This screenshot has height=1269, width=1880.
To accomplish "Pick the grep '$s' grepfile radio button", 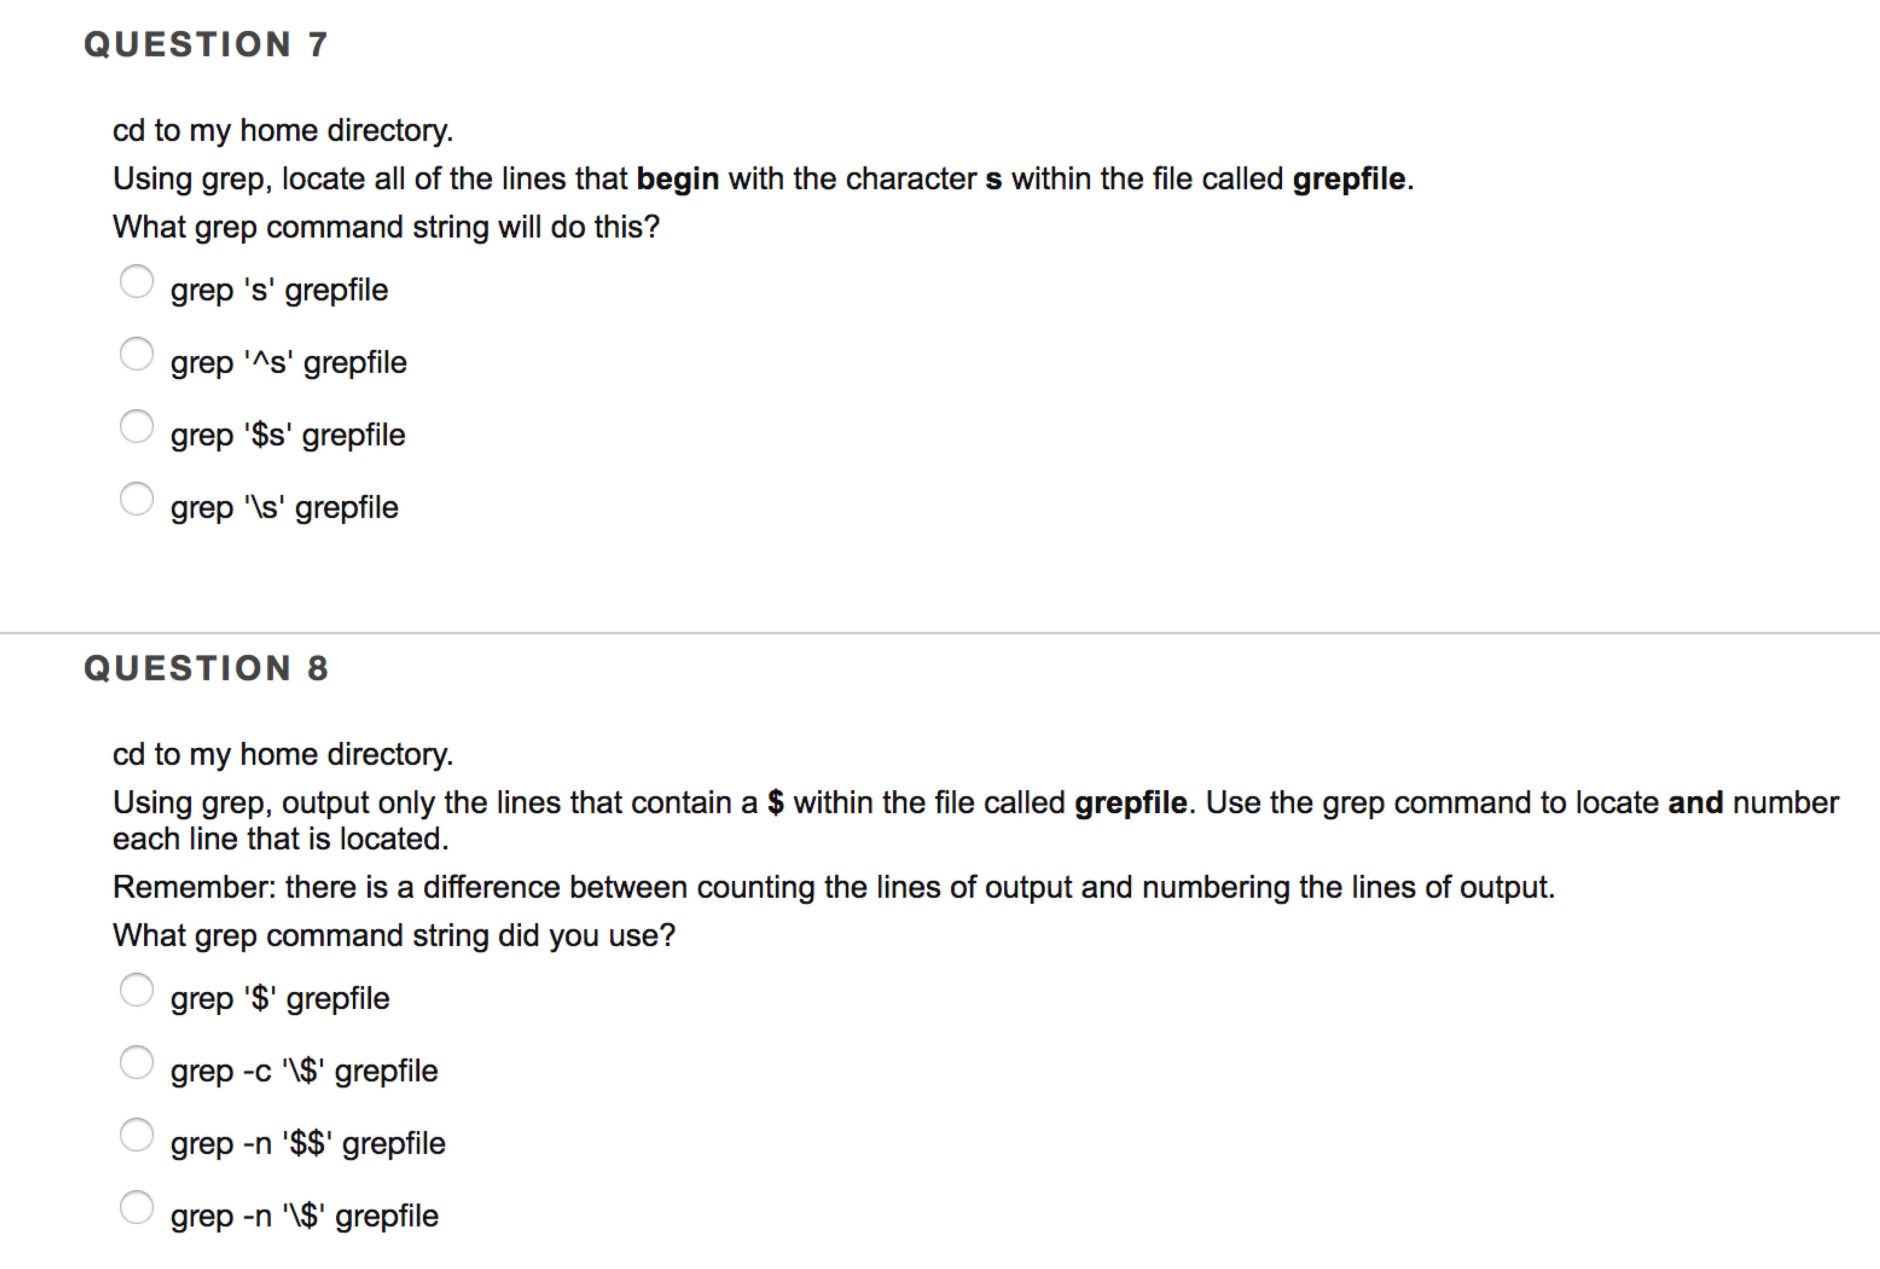I will coord(137,427).
